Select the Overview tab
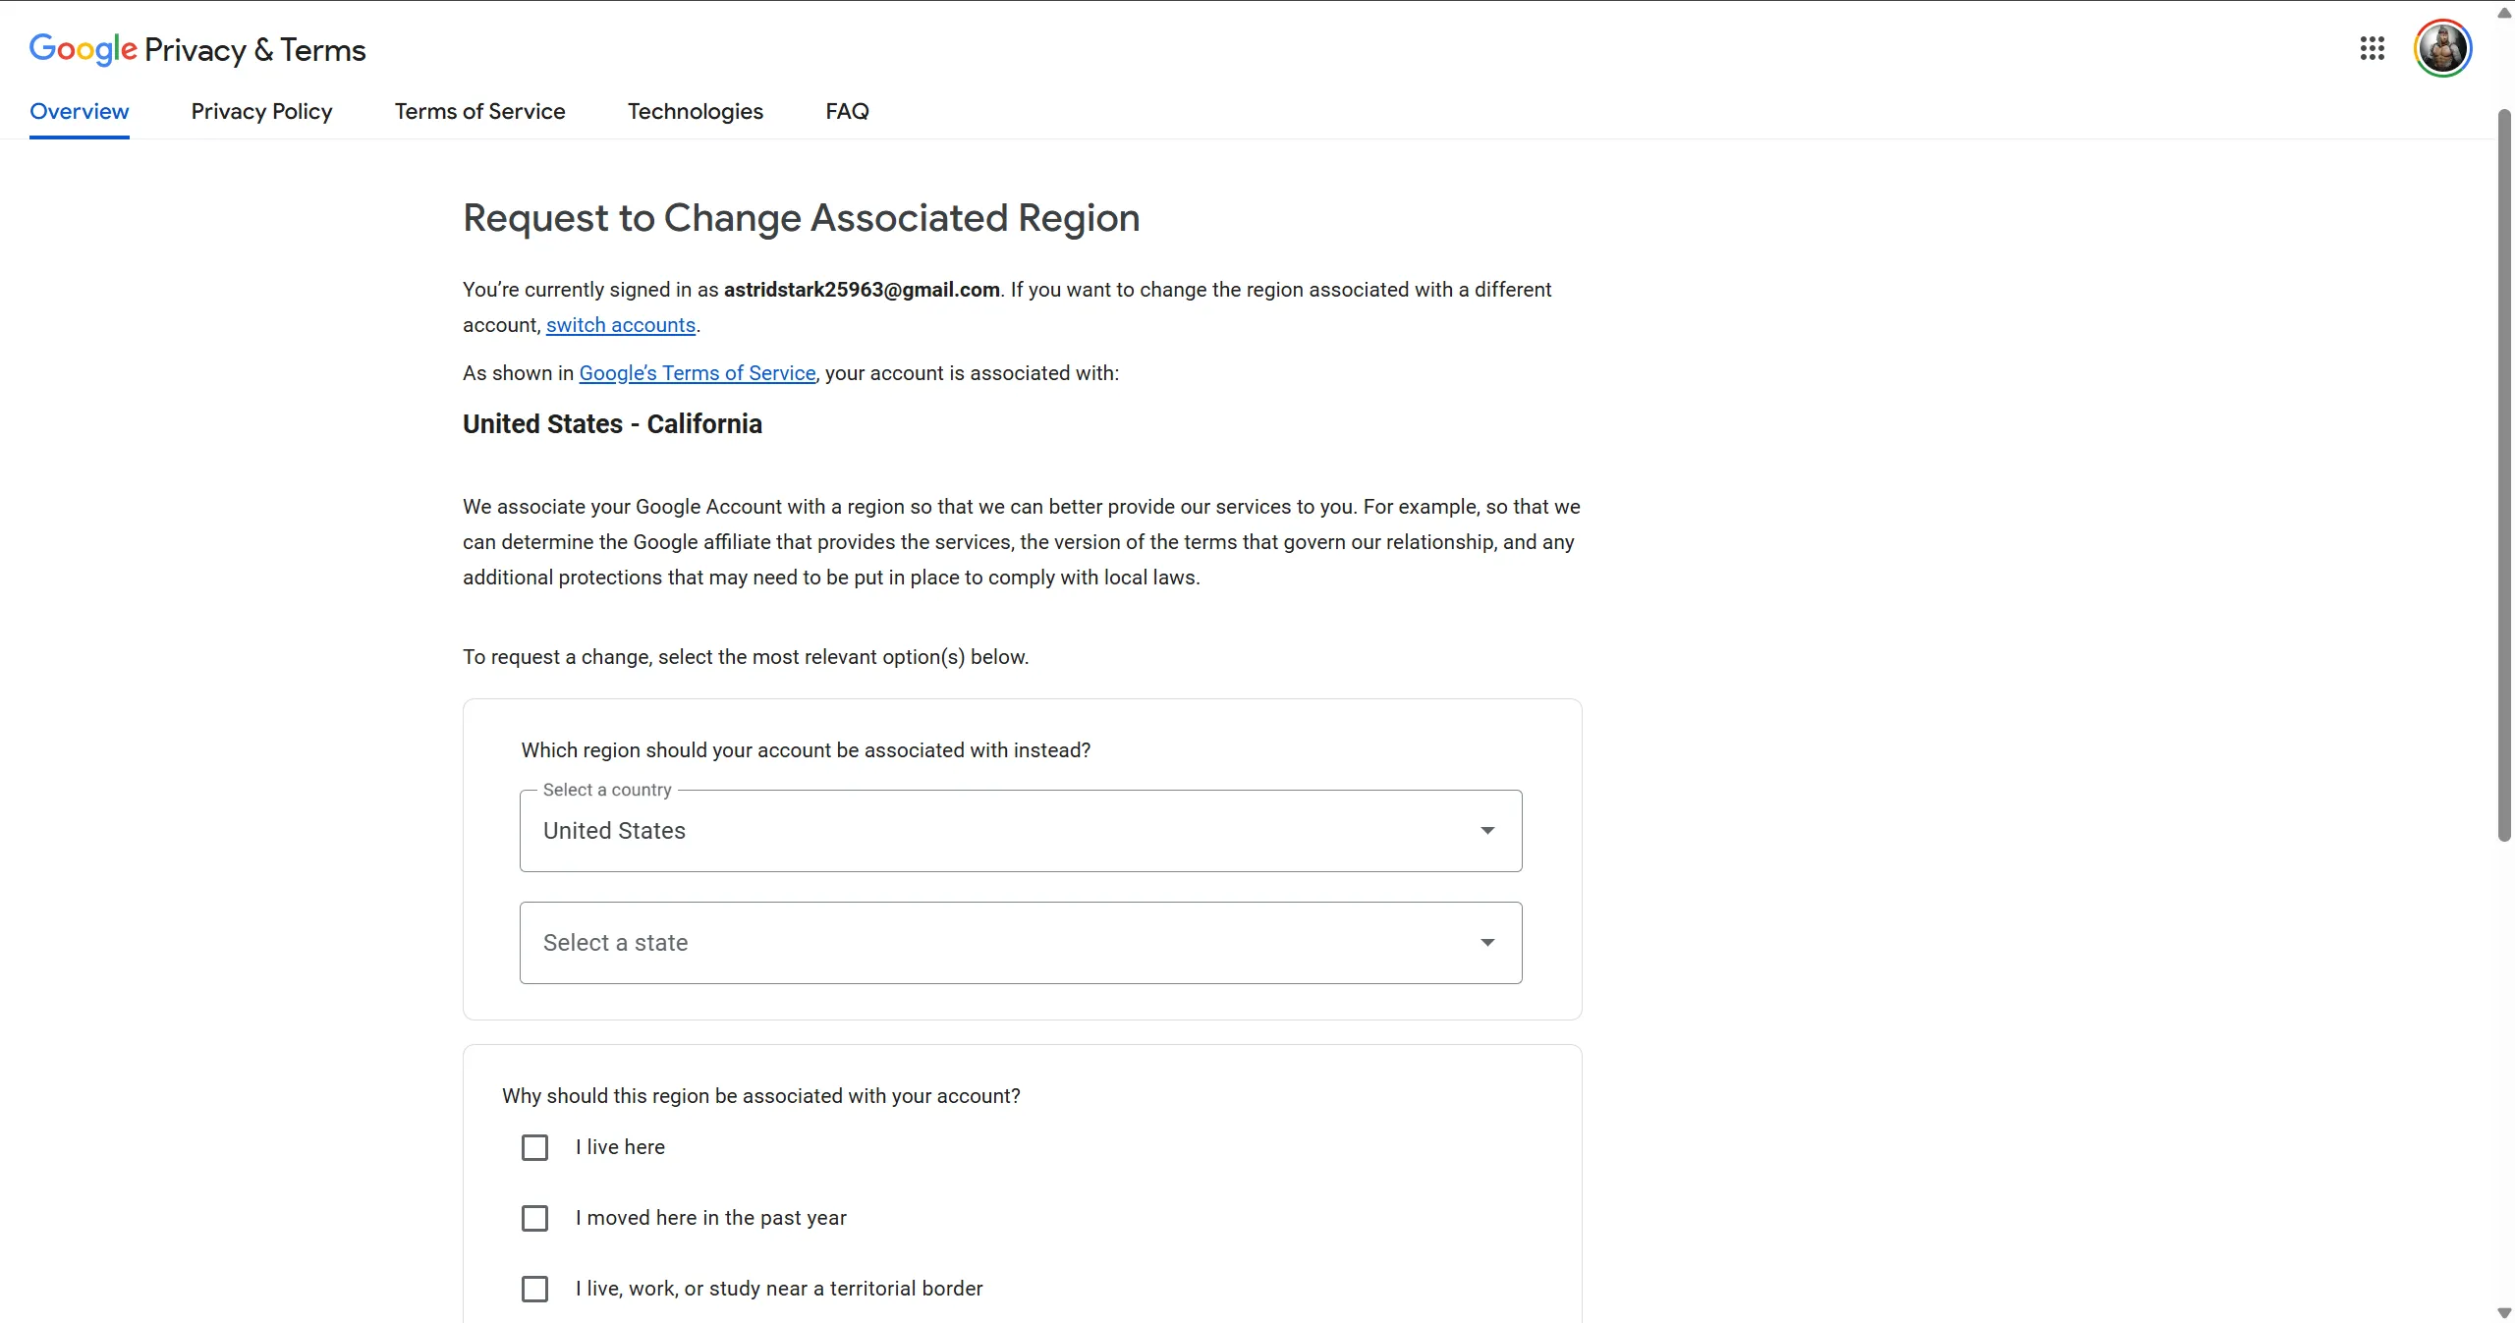Viewport: 2515px width, 1323px height. click(79, 111)
